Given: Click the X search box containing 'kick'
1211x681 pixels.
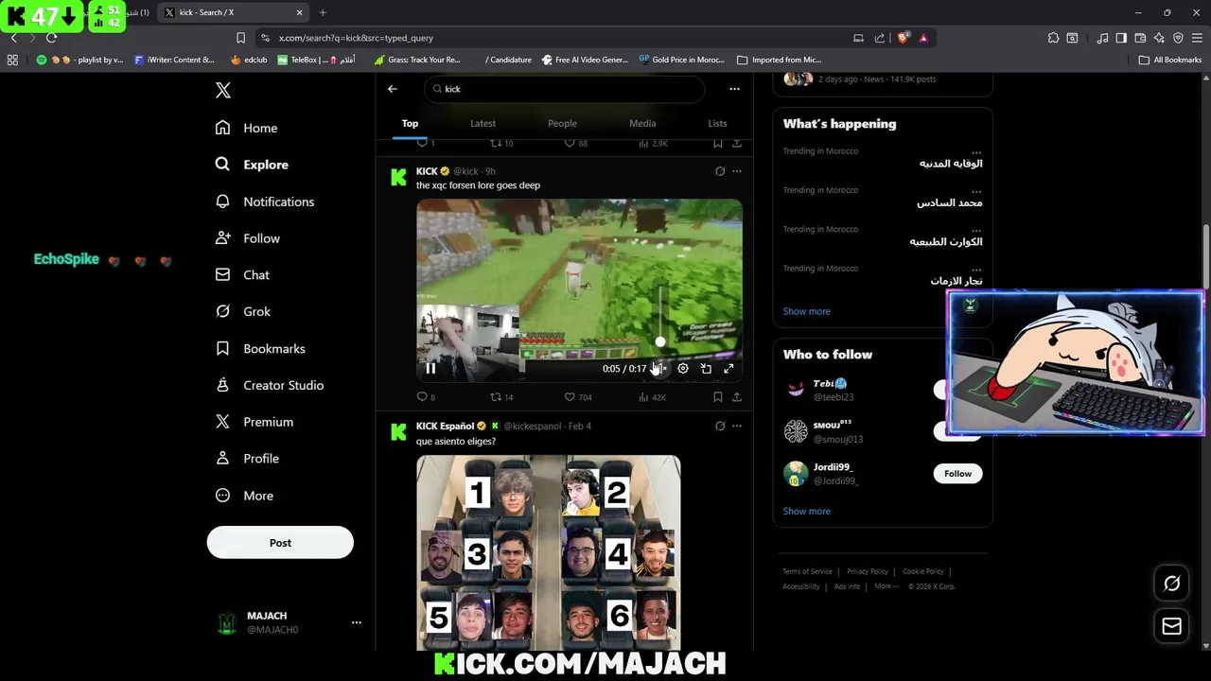Looking at the screenshot, I should tap(564, 89).
